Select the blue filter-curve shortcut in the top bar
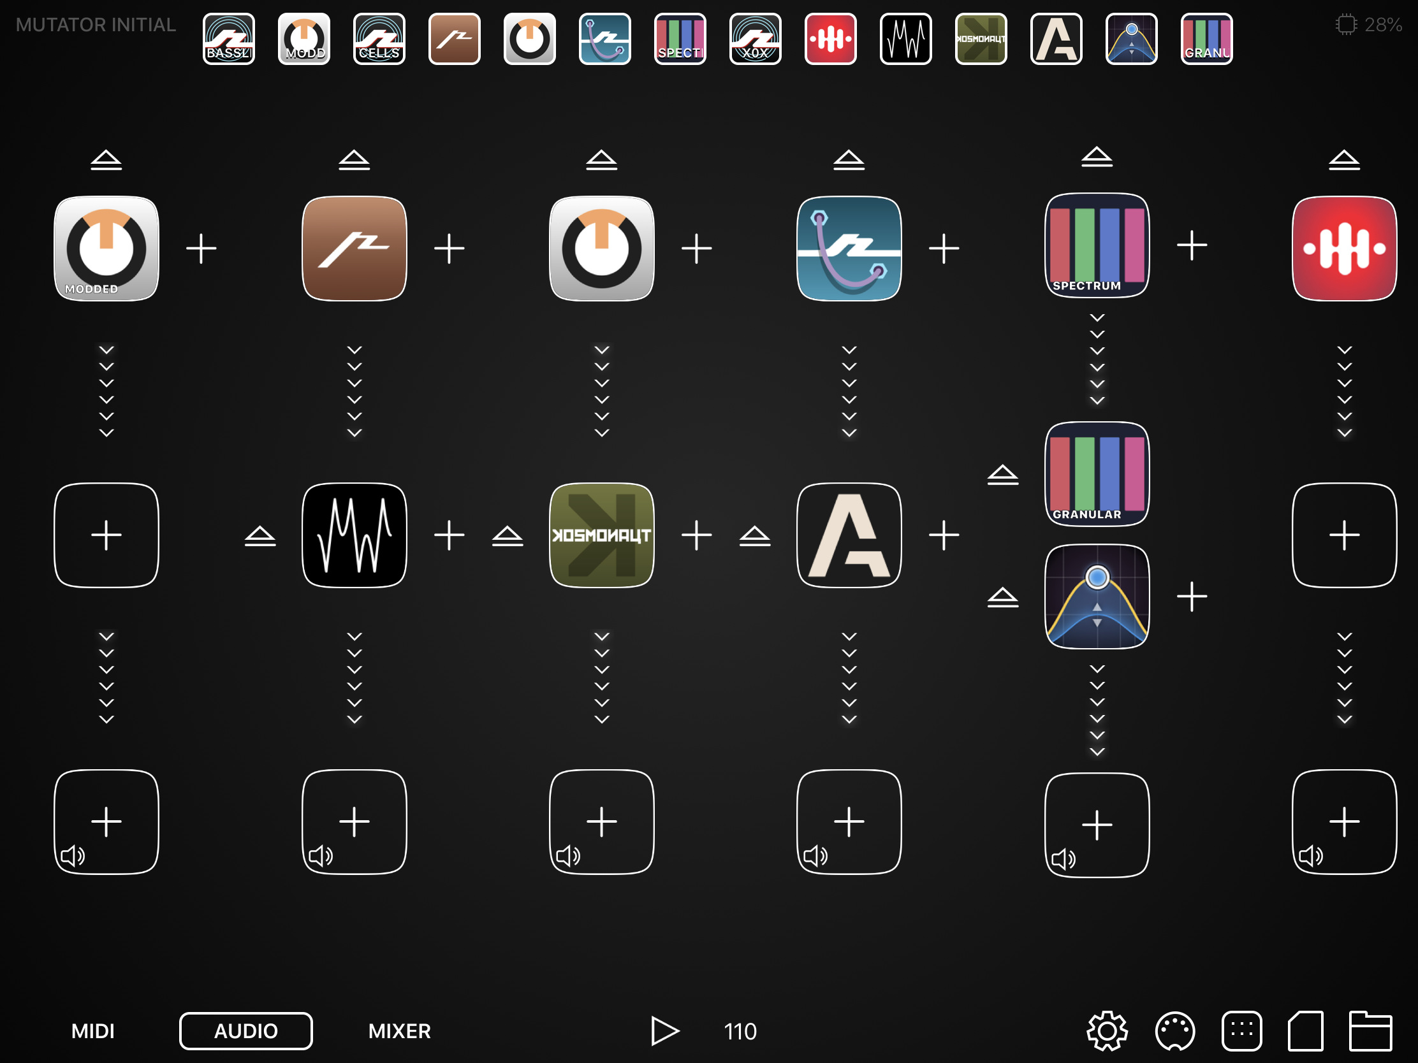The width and height of the screenshot is (1418, 1063). (1132, 39)
